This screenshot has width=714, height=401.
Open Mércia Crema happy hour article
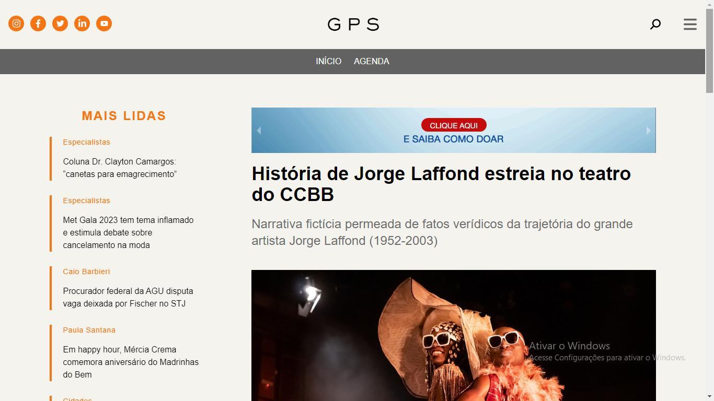(131, 362)
